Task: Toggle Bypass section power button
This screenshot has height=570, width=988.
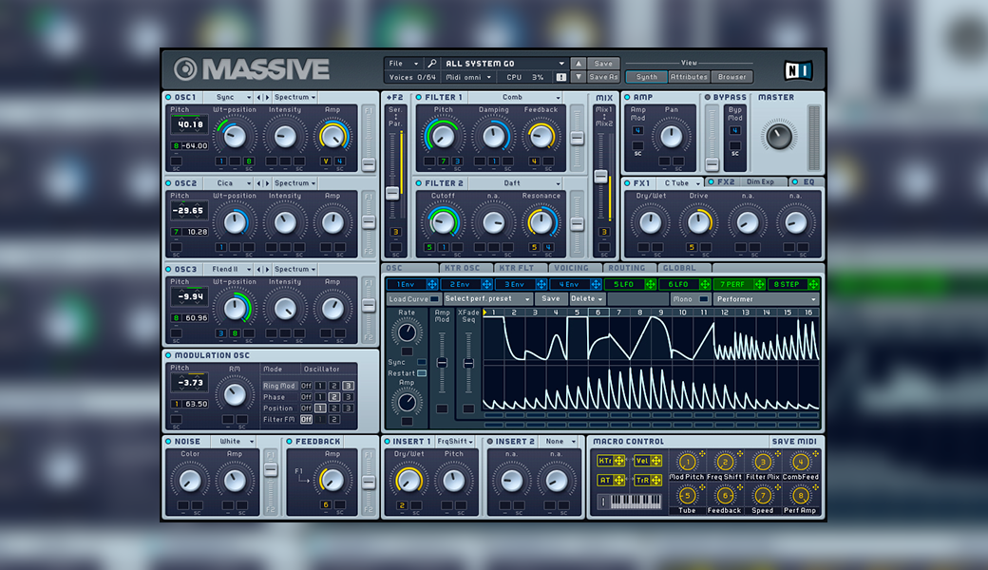Action: point(707,98)
